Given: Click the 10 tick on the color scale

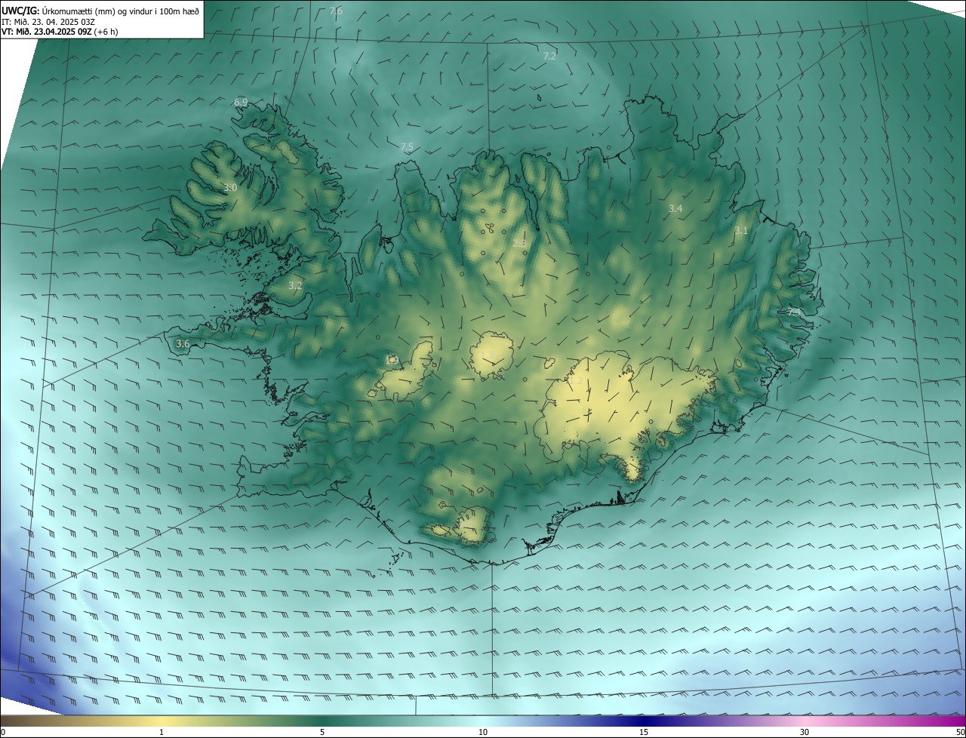Looking at the screenshot, I should (x=483, y=733).
